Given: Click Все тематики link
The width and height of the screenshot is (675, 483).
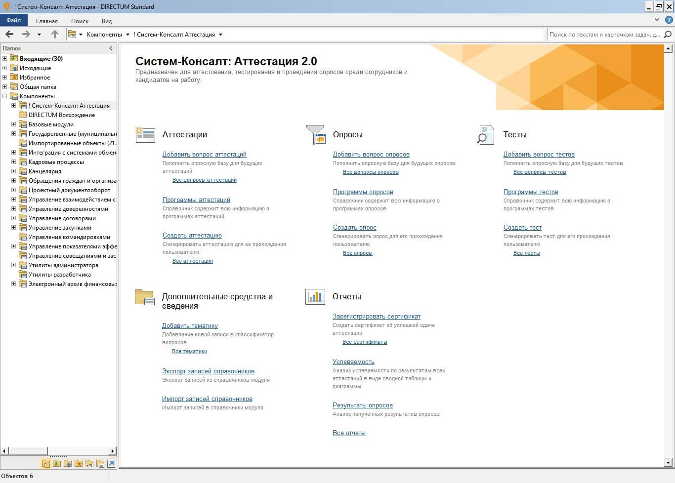Looking at the screenshot, I should pos(189,351).
